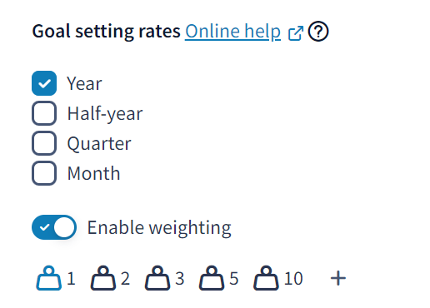Click the question mark help icon

(318, 32)
